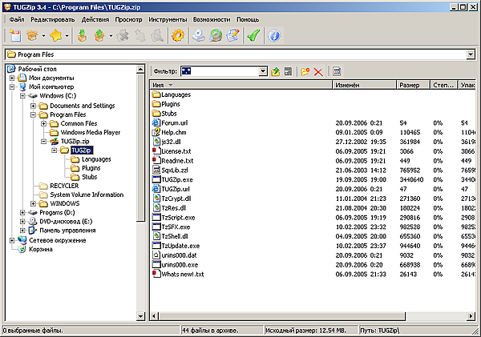Click the new archive toolbar icon
The image size is (481, 337).
[14, 36]
